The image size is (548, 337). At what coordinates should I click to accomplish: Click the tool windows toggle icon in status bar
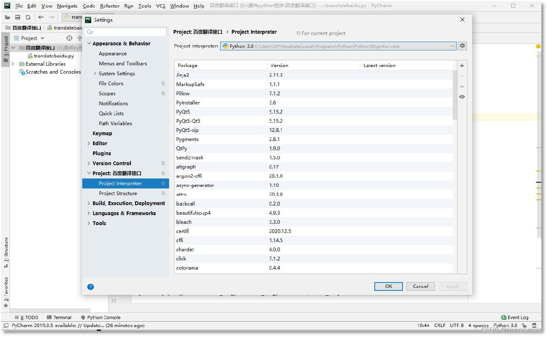5,326
